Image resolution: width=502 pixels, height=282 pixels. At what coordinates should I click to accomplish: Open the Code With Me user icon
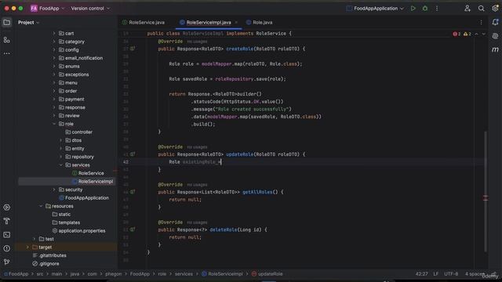click(x=467, y=9)
